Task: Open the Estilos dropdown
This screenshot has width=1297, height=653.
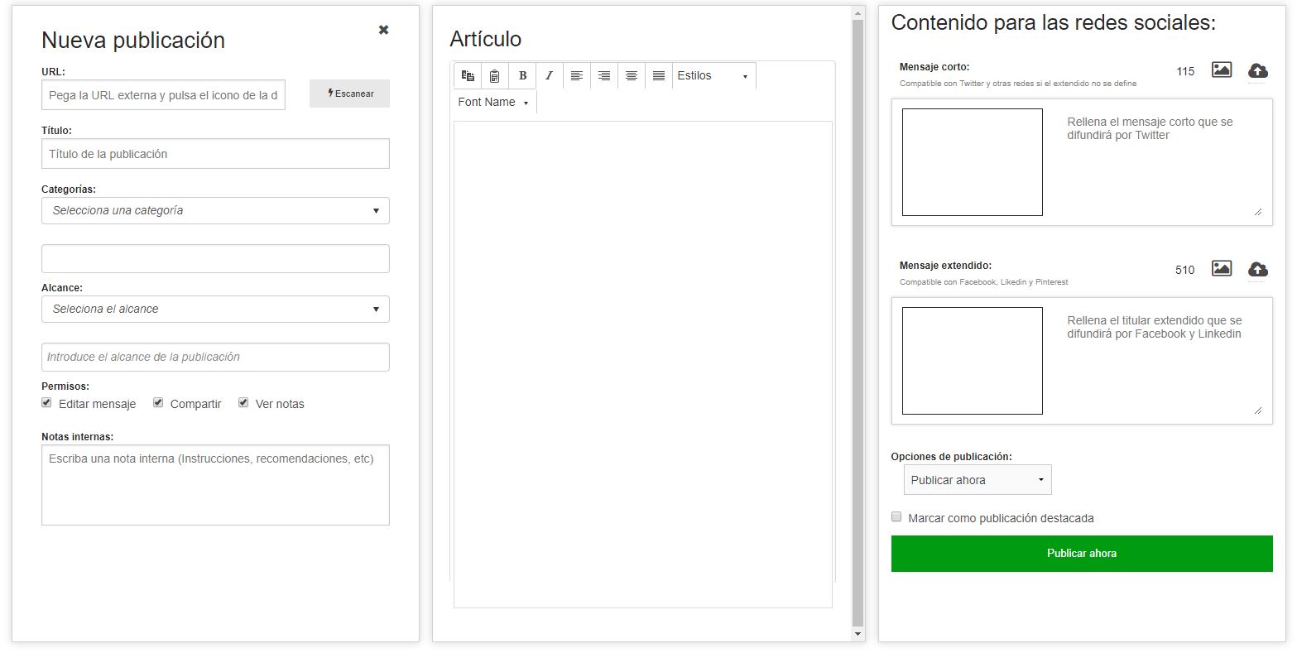Action: tap(713, 75)
